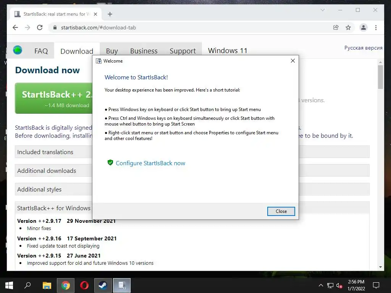Click the green shield icon beside Configure link
This screenshot has height=293, width=391.
click(110, 163)
